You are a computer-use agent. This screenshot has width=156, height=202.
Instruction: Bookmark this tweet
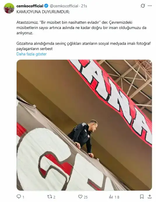[142, 197]
